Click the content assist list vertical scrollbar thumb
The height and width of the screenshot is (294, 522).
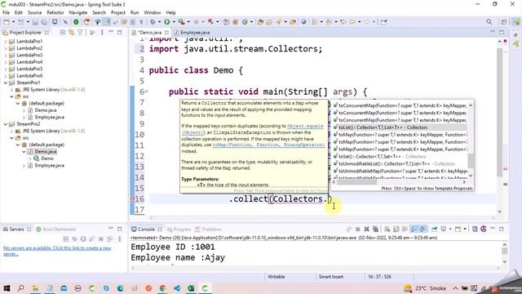point(471,161)
